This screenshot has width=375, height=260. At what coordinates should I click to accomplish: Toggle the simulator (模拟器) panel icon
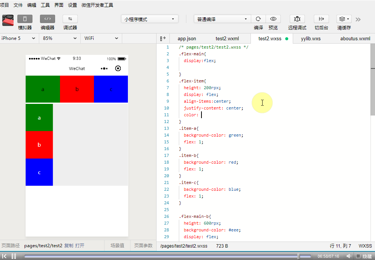tap(25, 19)
